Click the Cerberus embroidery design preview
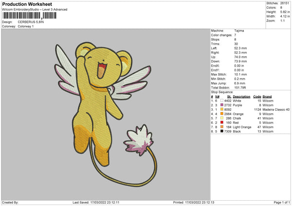Viewport: 292px width, 206px height. click(x=106, y=115)
